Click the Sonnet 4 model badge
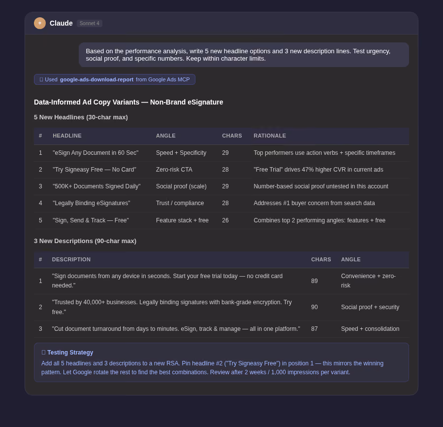 click(x=89, y=24)
